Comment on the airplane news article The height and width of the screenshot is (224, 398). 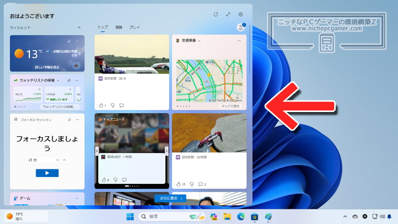coord(122,105)
